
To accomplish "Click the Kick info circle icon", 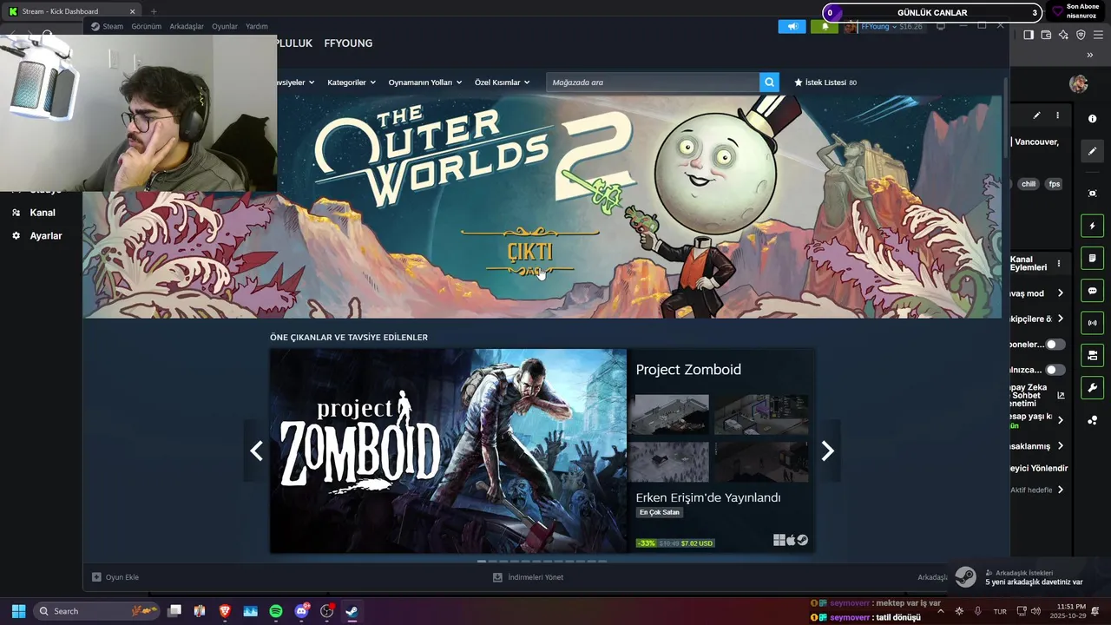I will pyautogui.click(x=1092, y=118).
